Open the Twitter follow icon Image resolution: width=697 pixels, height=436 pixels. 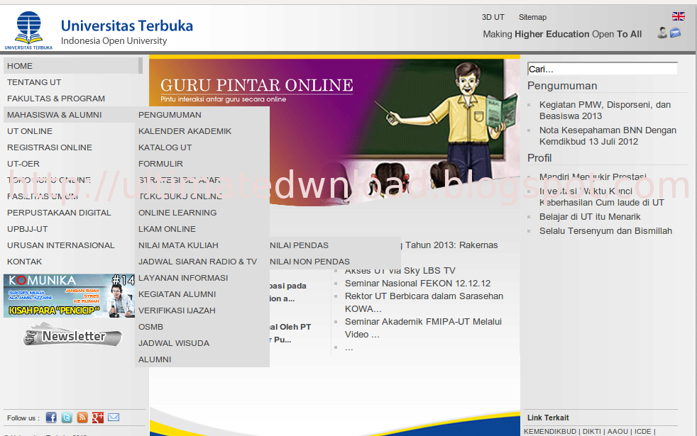pos(67,418)
